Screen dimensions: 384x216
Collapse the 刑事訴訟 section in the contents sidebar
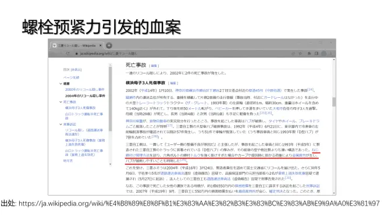(x=61, y=125)
